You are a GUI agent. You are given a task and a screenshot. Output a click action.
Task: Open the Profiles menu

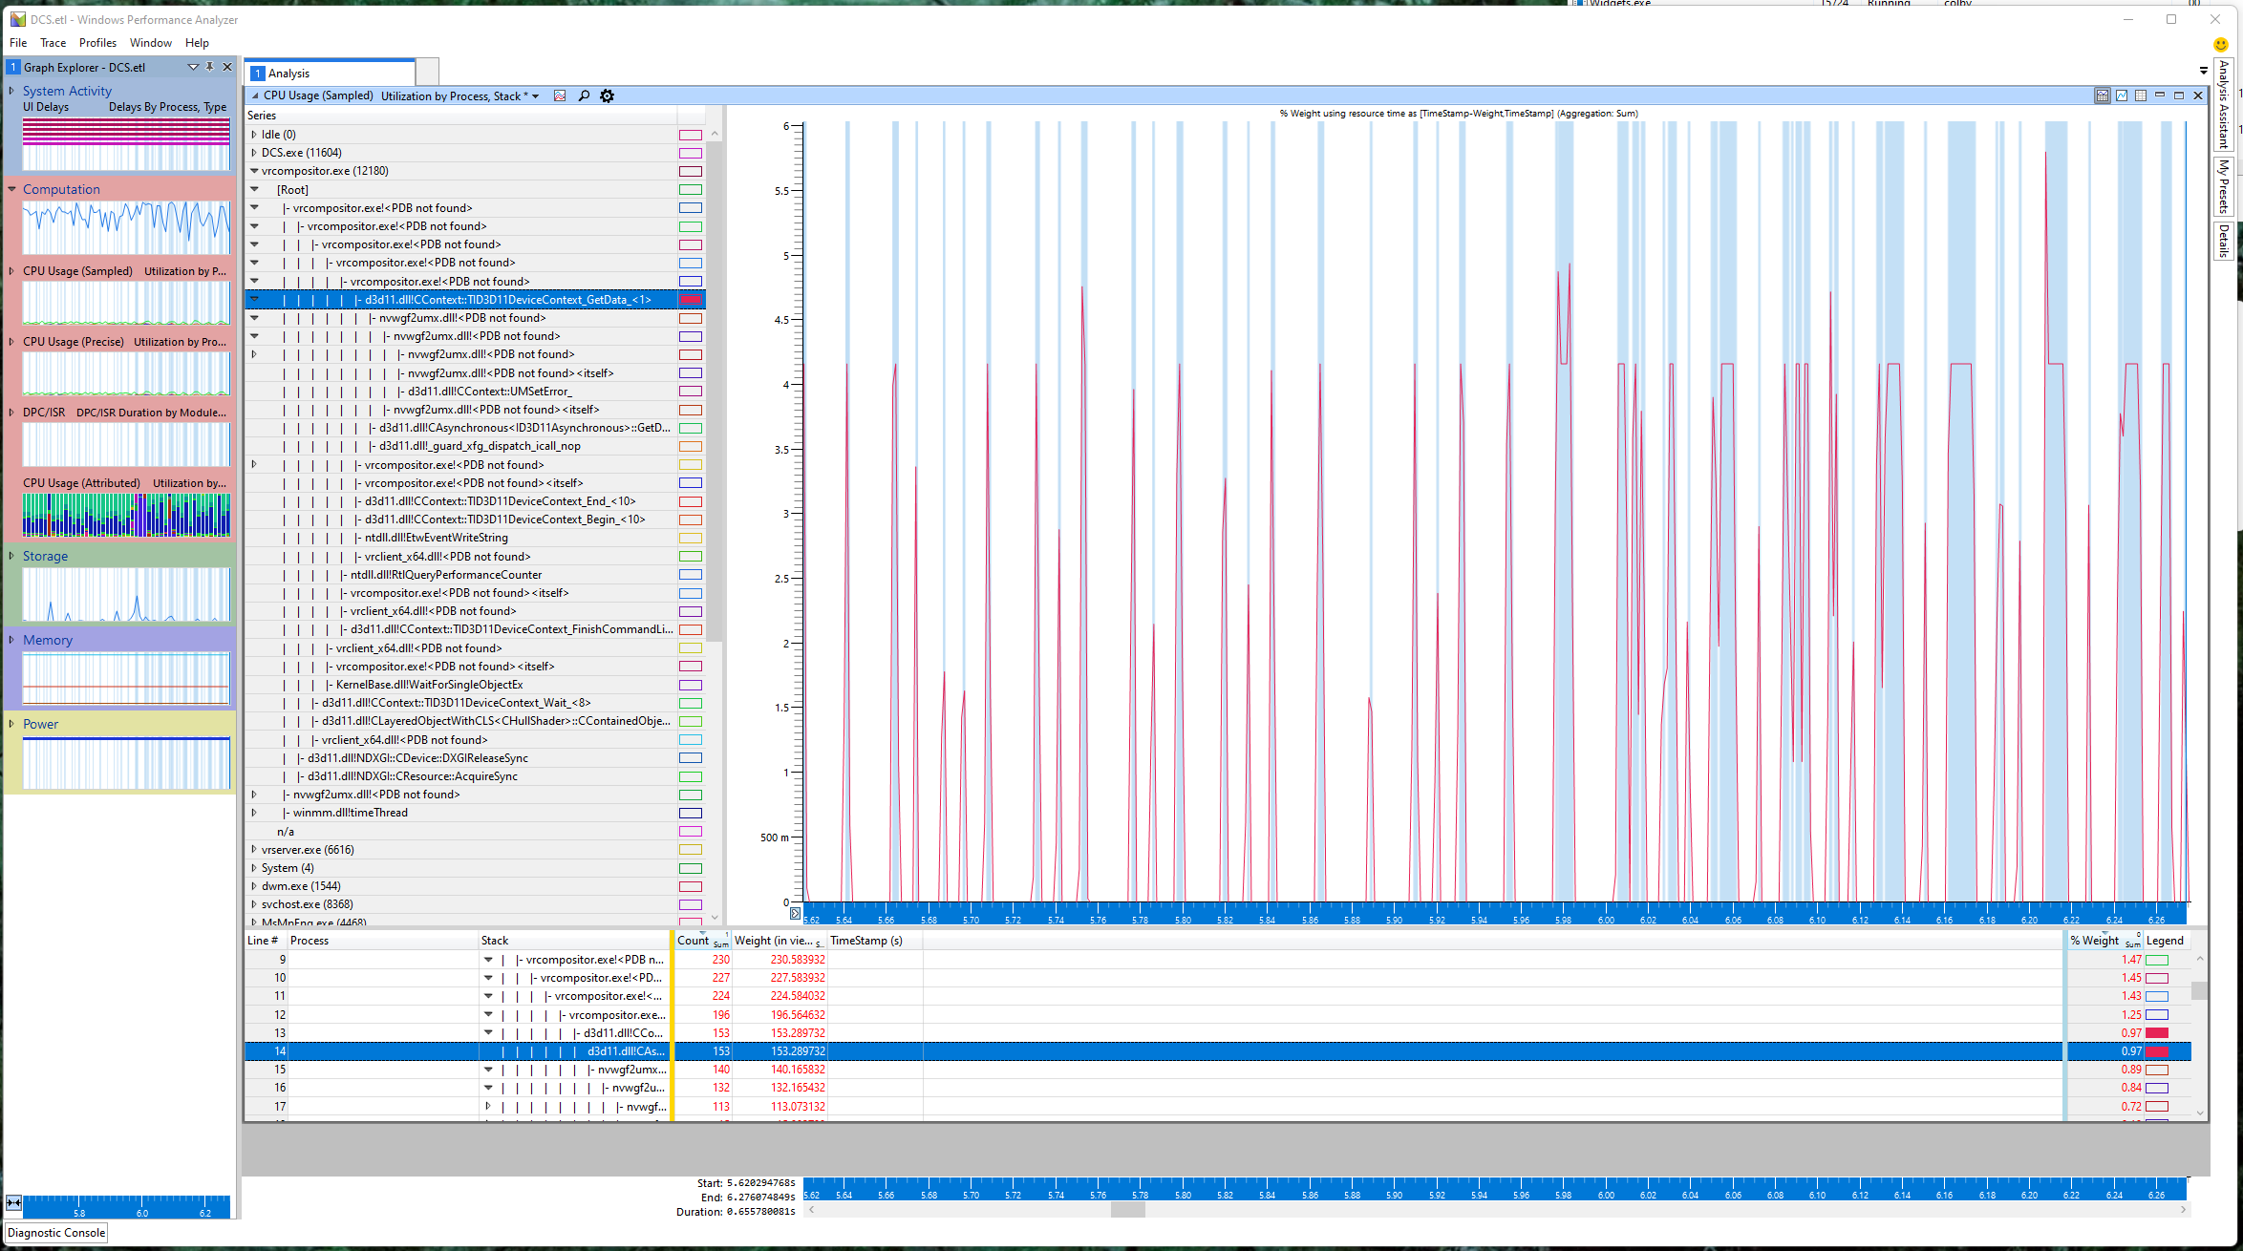pos(97,43)
